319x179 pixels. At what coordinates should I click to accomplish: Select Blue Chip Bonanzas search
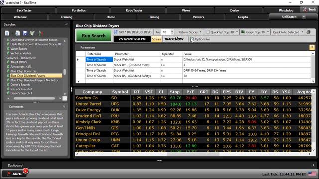tap(23, 71)
